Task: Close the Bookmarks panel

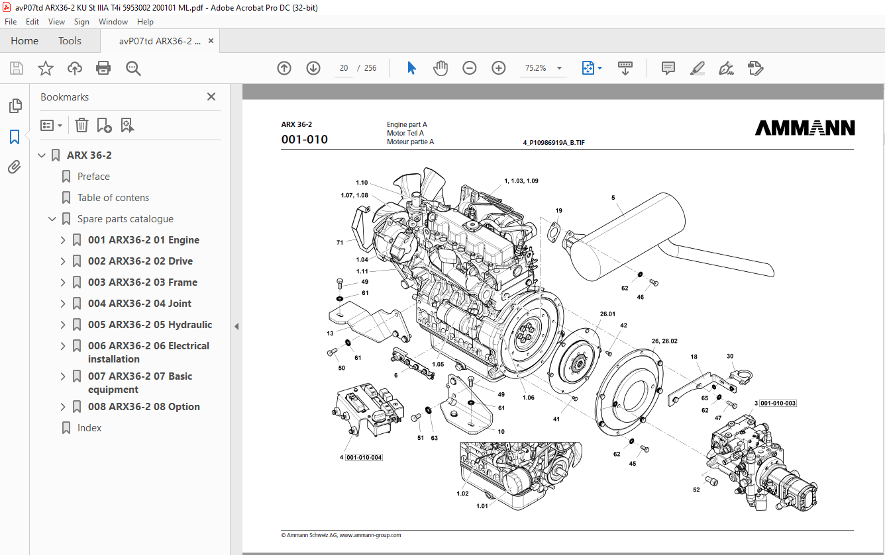Action: [x=211, y=97]
